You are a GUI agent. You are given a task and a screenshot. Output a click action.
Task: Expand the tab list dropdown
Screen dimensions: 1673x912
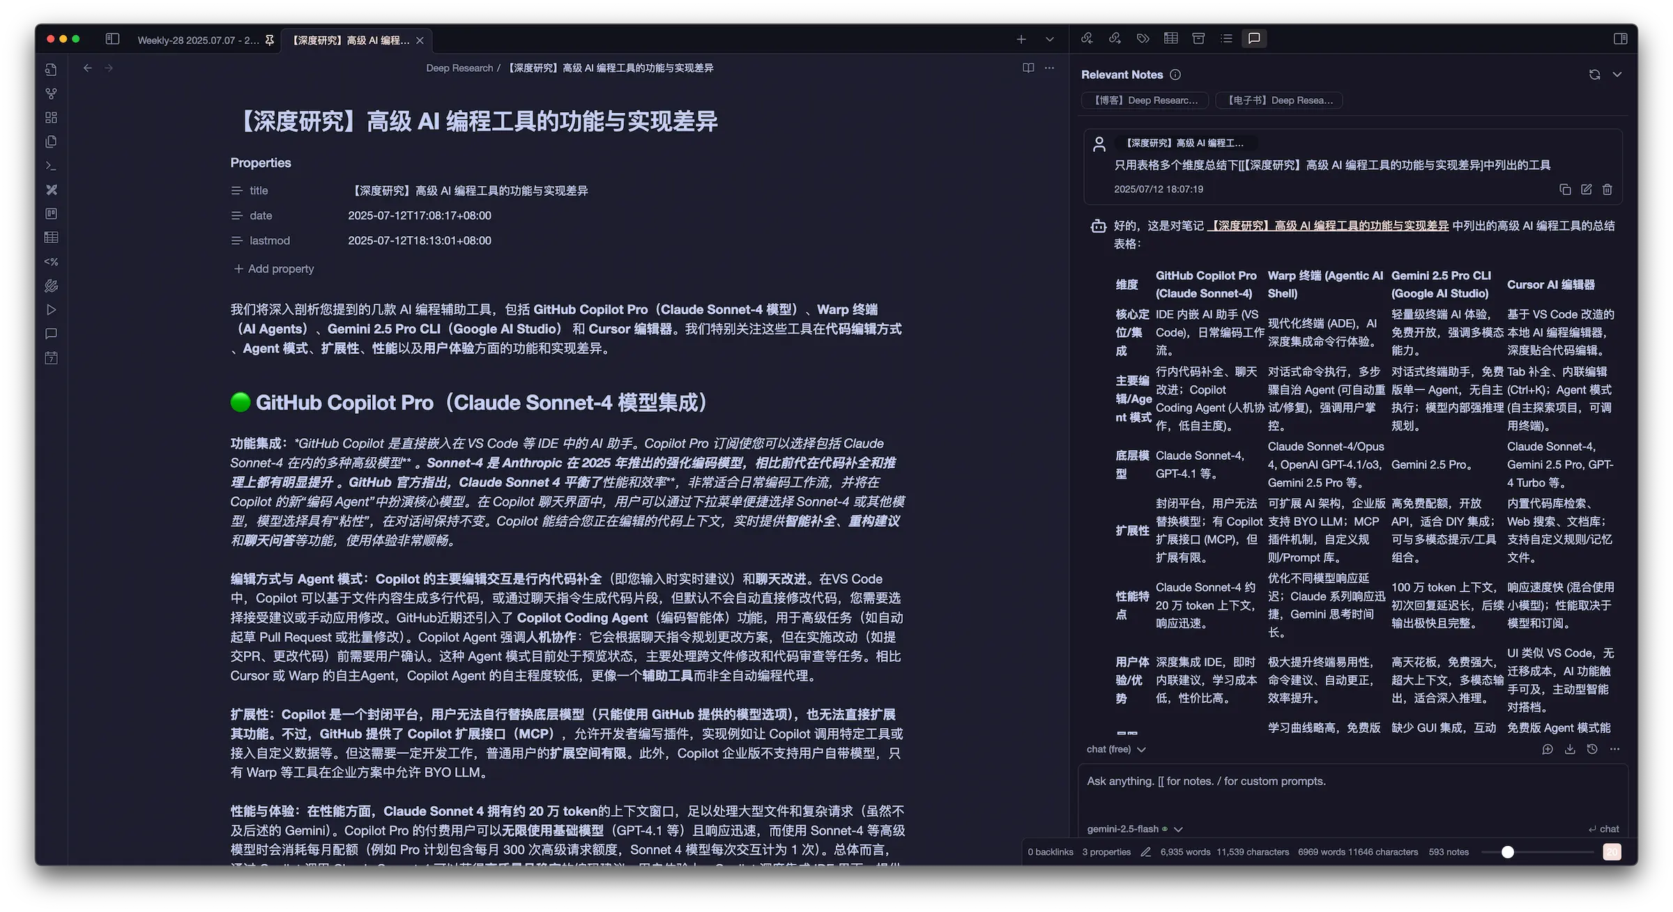(1050, 40)
